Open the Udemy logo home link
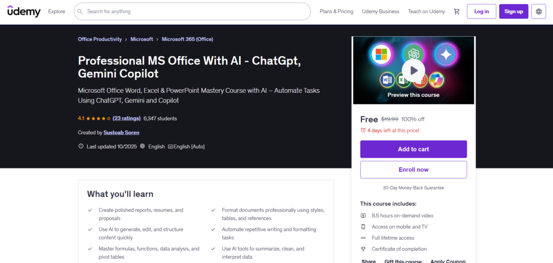The width and height of the screenshot is (553, 263). [x=24, y=11]
